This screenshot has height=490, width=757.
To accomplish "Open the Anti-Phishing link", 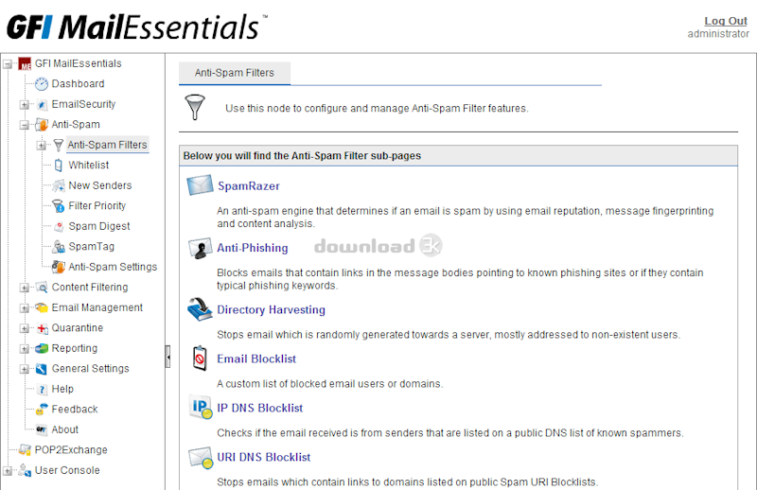I will [x=253, y=248].
